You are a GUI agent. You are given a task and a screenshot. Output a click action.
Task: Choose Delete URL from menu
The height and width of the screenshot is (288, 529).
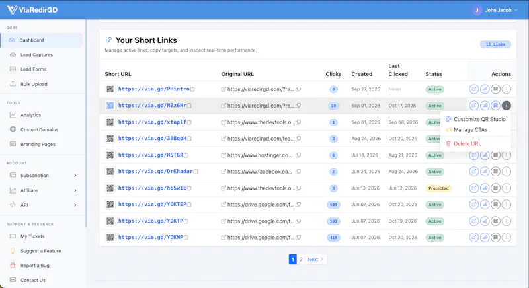pos(475,143)
